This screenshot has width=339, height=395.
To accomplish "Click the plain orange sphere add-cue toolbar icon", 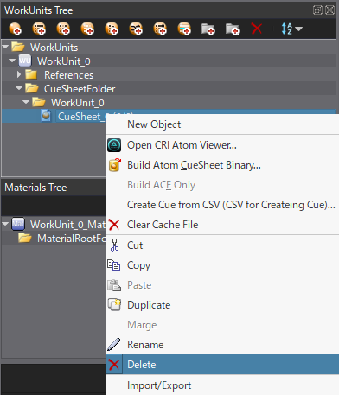I will (15, 29).
